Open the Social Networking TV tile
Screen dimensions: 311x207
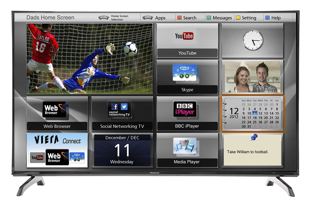click(122, 114)
